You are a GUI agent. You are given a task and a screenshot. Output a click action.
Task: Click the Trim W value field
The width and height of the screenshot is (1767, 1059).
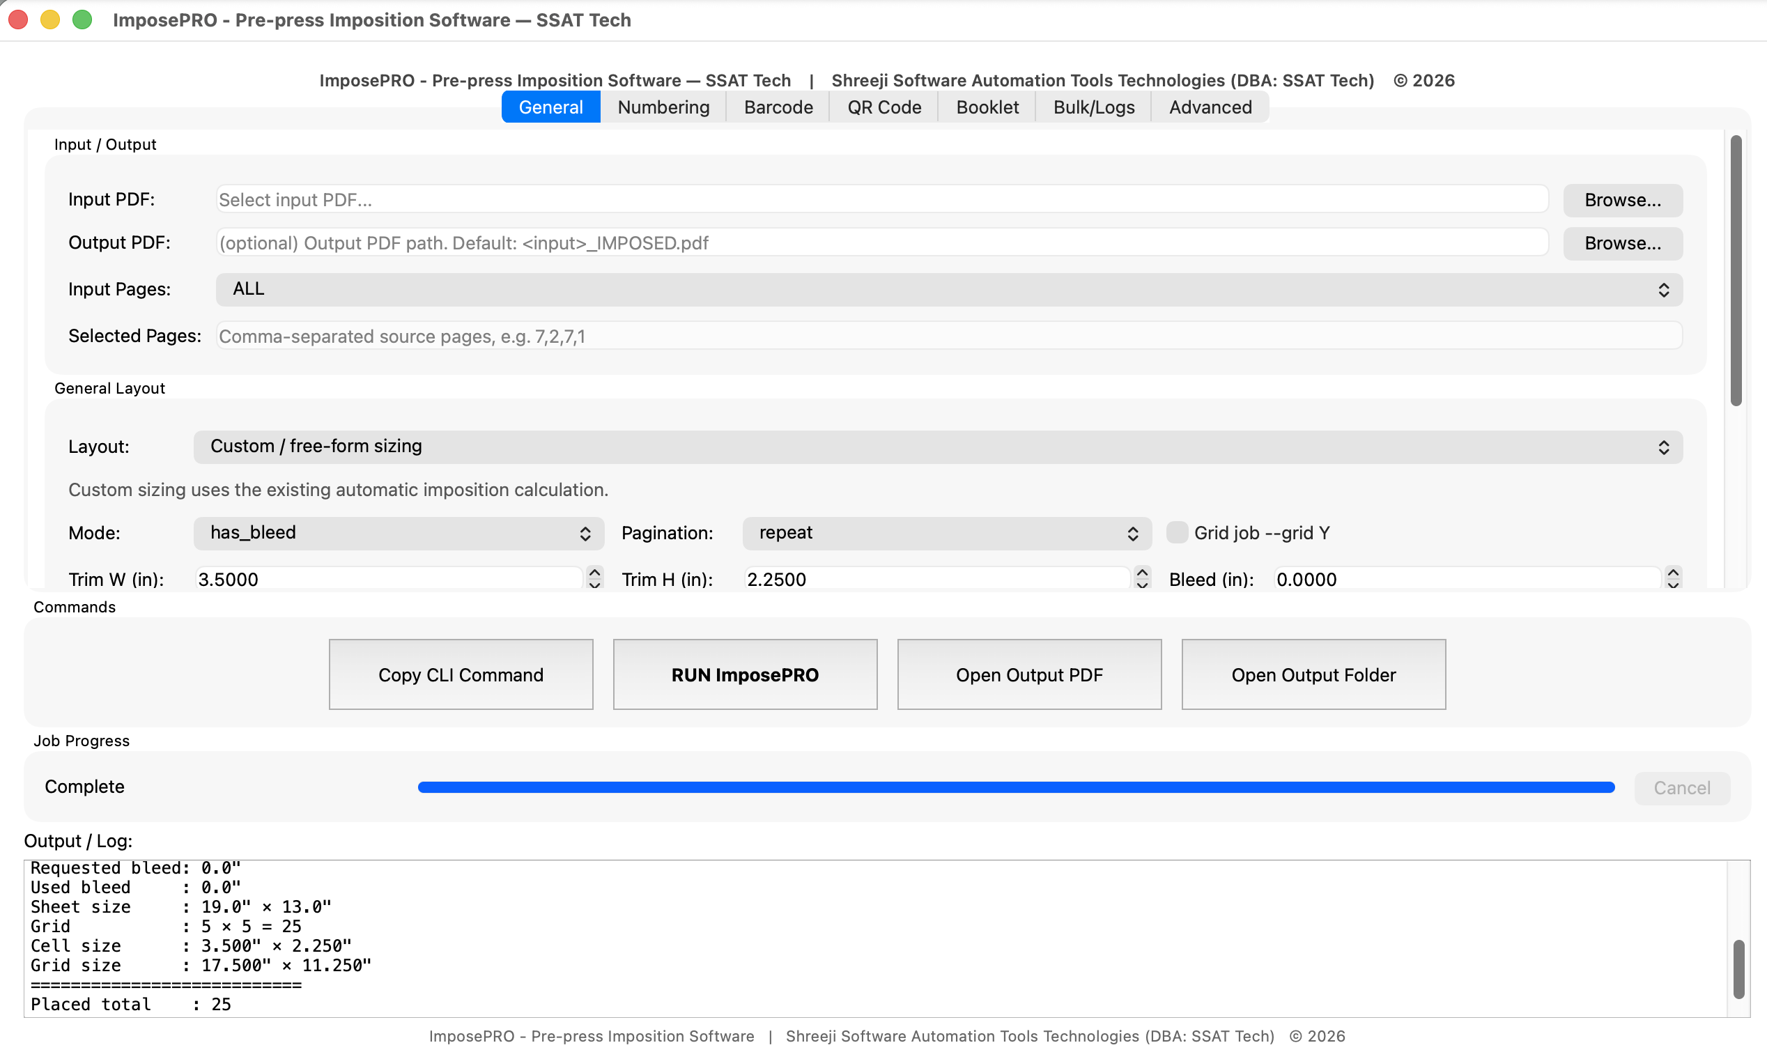389,579
